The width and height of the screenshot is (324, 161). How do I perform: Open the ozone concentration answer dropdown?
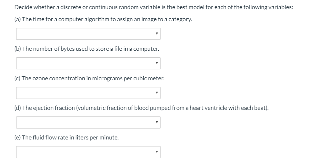click(x=88, y=93)
